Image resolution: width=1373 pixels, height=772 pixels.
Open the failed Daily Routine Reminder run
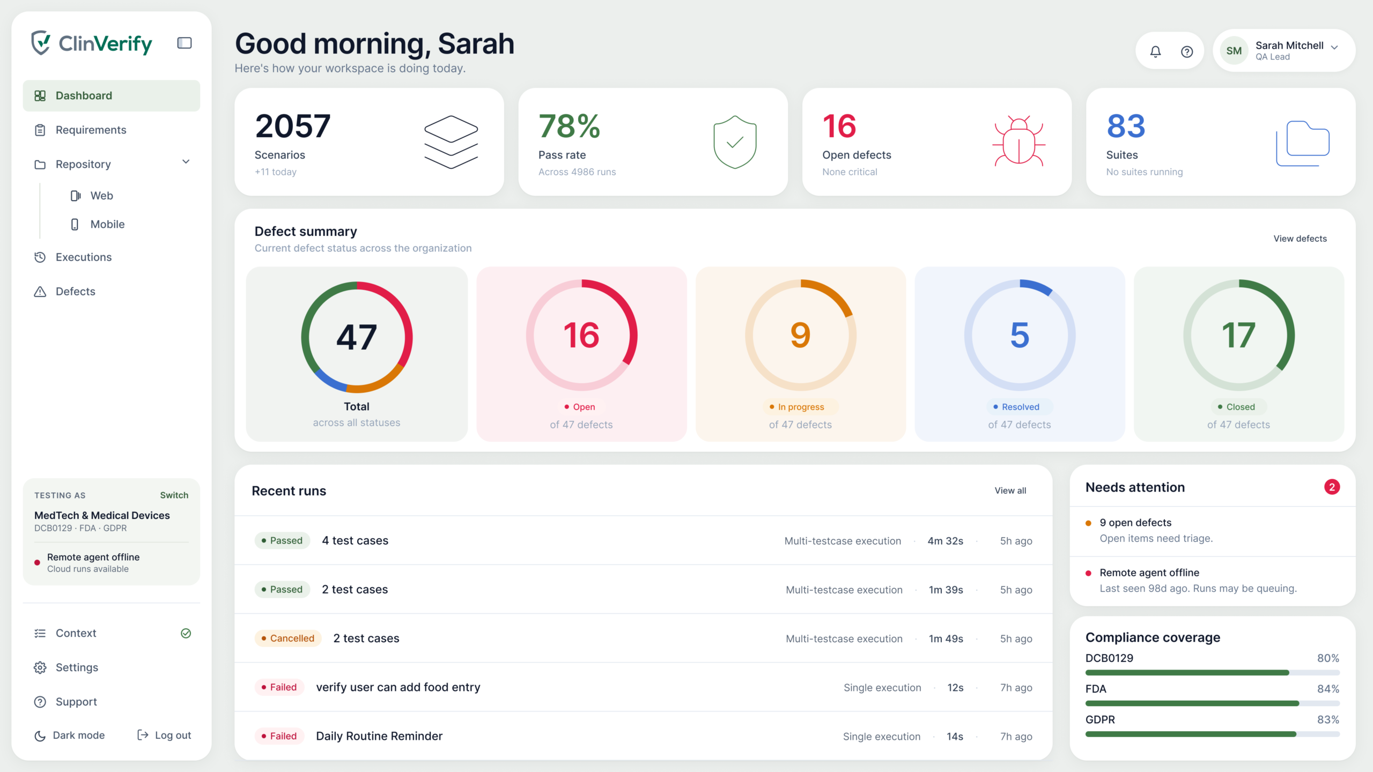(643, 736)
